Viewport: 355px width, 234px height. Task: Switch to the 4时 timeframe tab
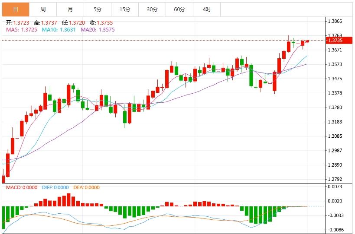[x=207, y=9]
